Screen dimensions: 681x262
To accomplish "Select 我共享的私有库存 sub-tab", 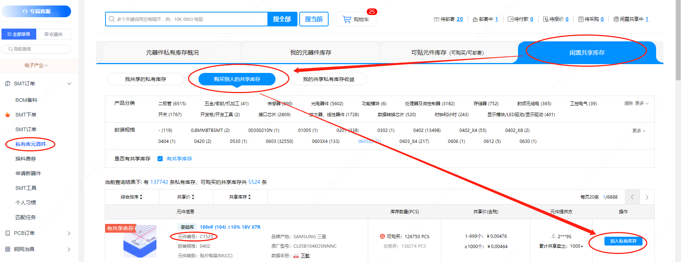I will click(x=145, y=79).
